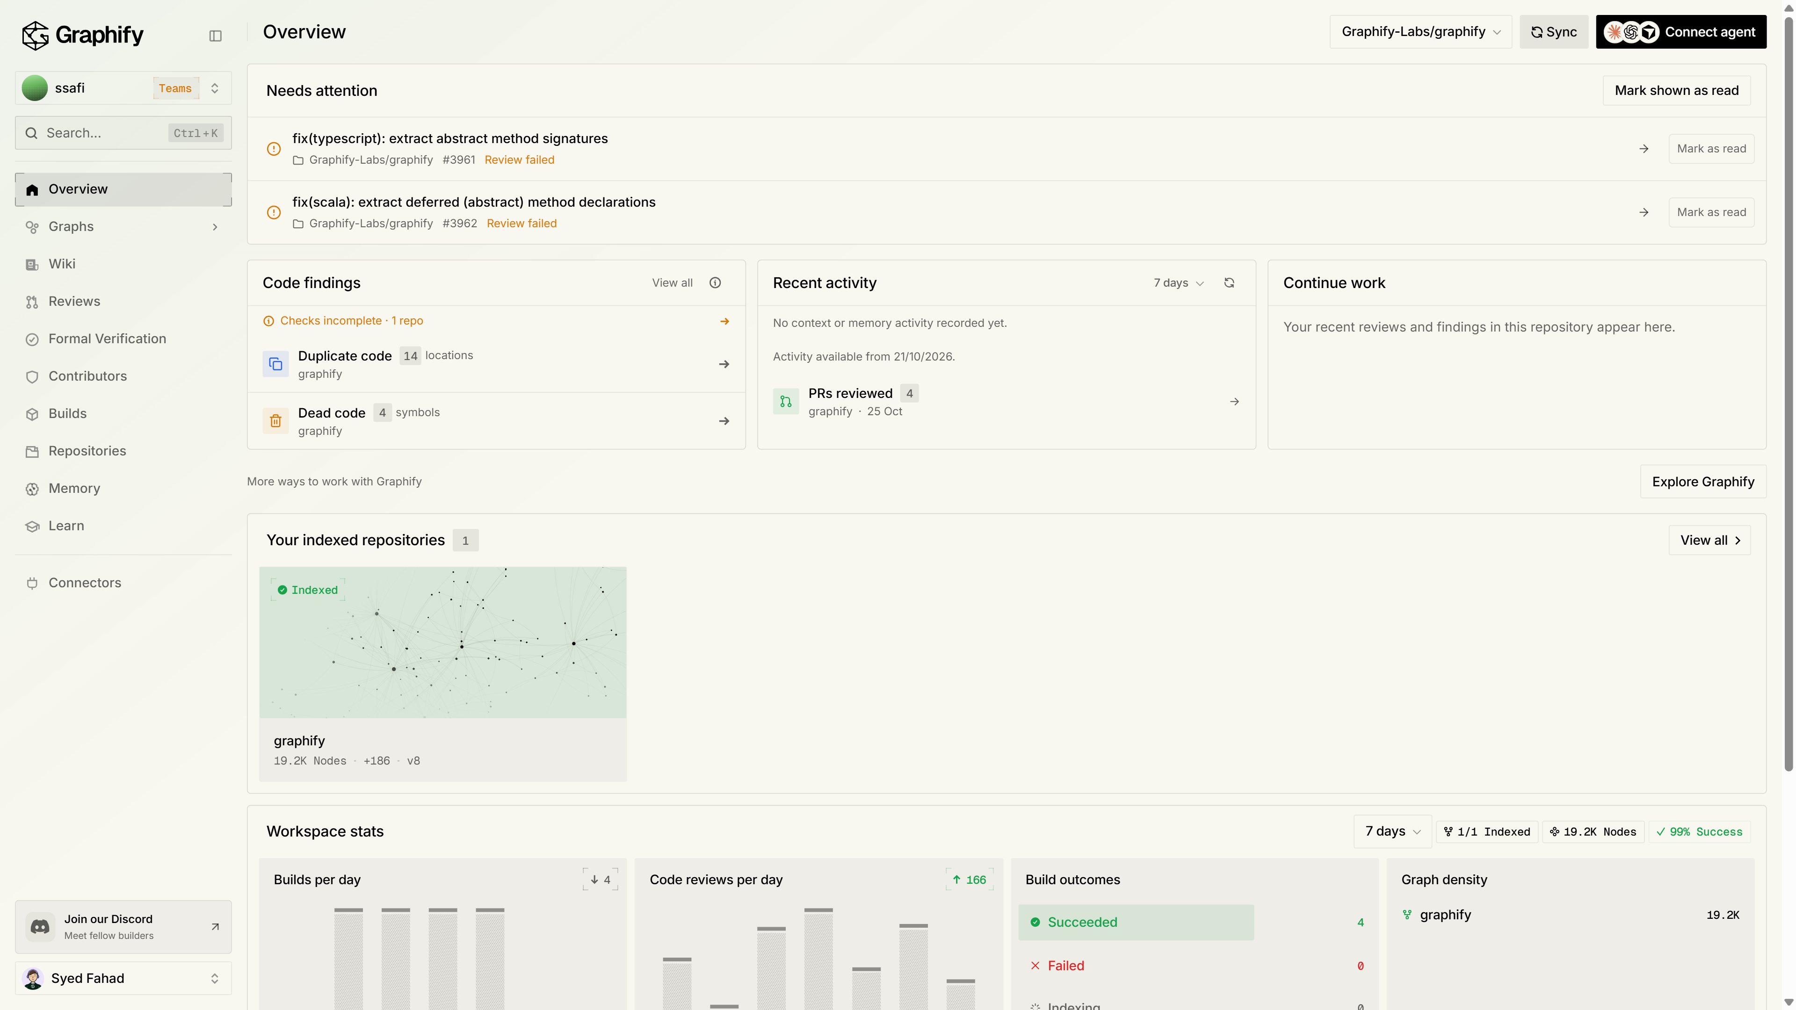Click the Duplicate code copy icon
Image resolution: width=1796 pixels, height=1010 pixels.
point(275,365)
